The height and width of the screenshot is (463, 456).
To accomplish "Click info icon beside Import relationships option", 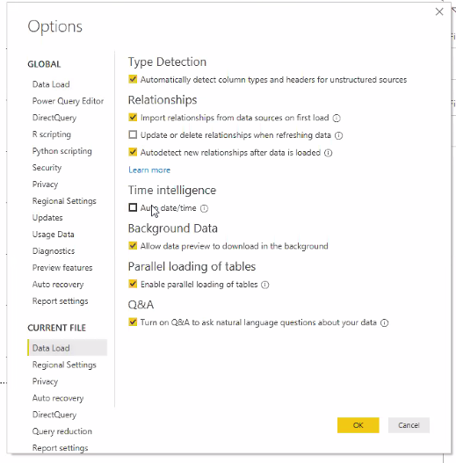I will [337, 118].
